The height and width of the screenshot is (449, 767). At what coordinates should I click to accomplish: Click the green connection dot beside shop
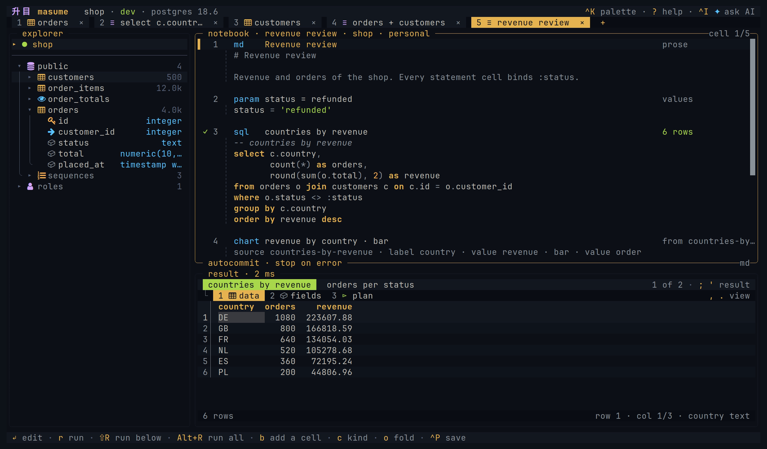pos(25,44)
